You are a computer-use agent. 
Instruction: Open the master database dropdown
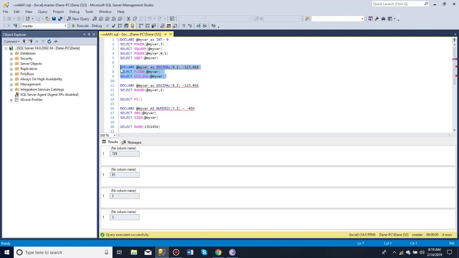(65, 26)
